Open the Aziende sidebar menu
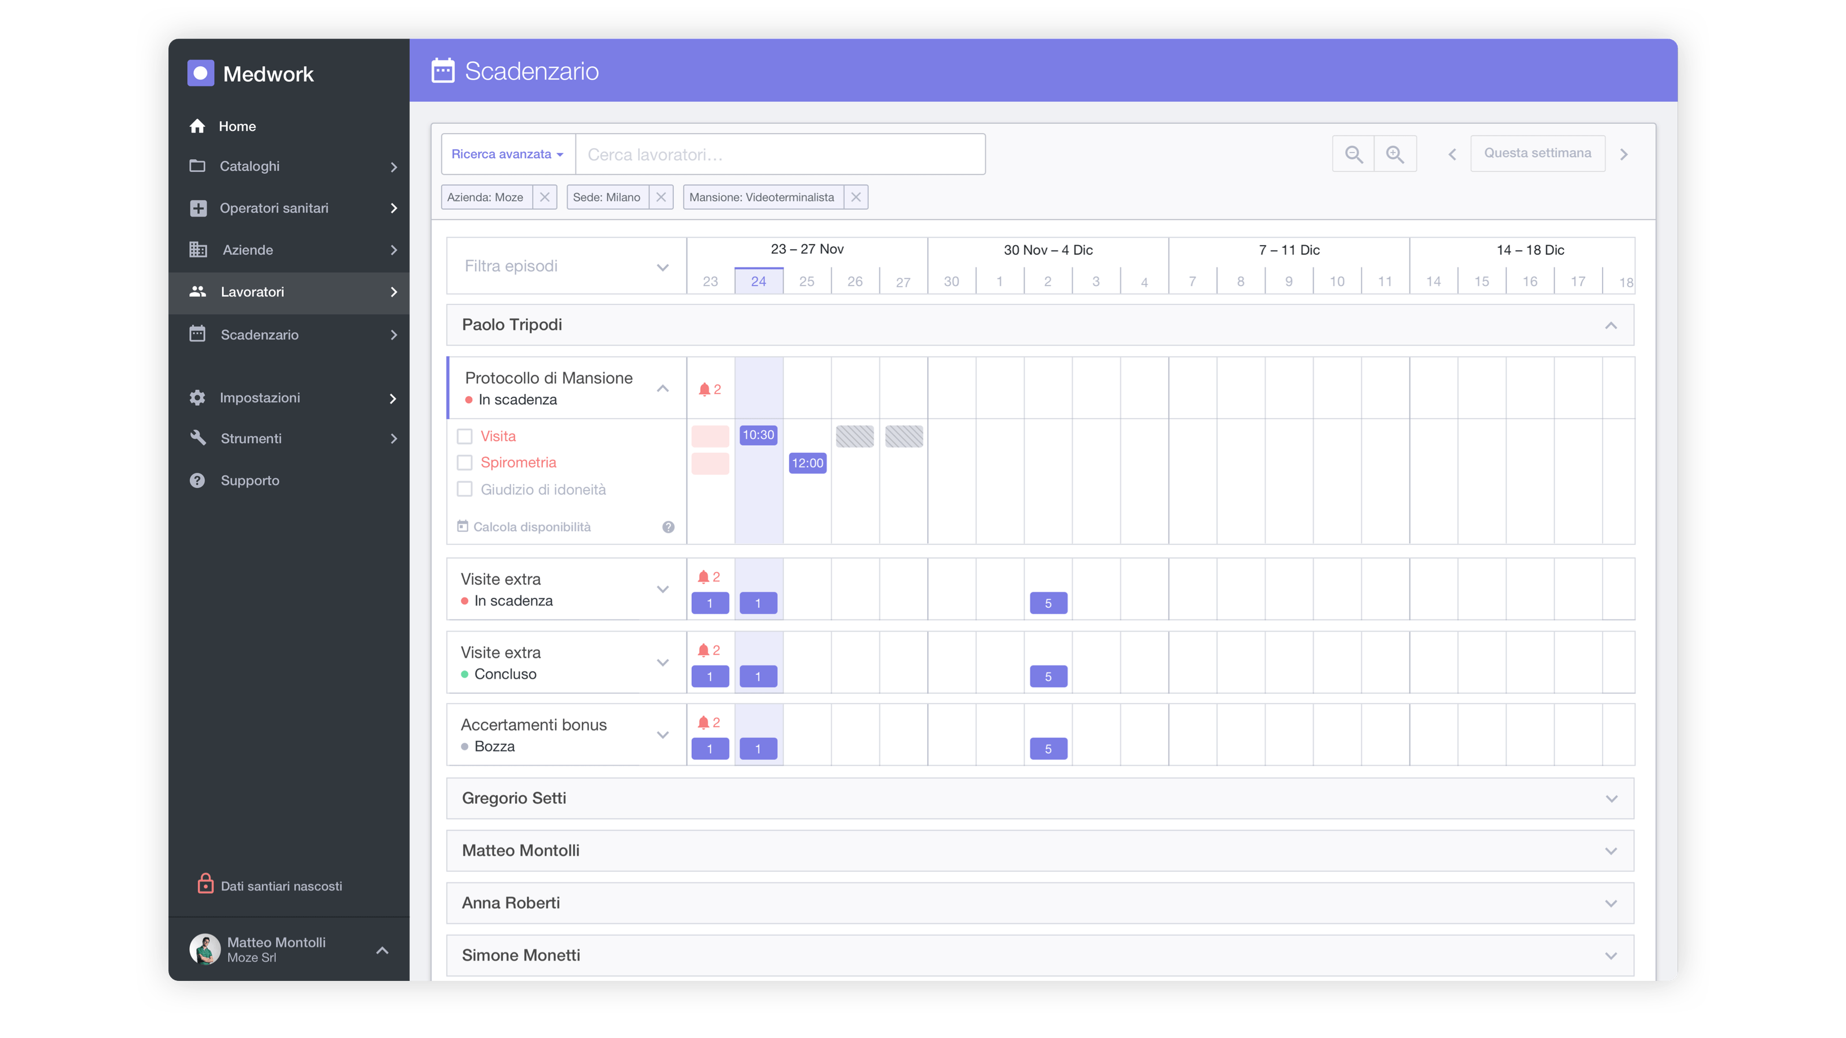This screenshot has width=1846, height=1038. click(x=289, y=250)
